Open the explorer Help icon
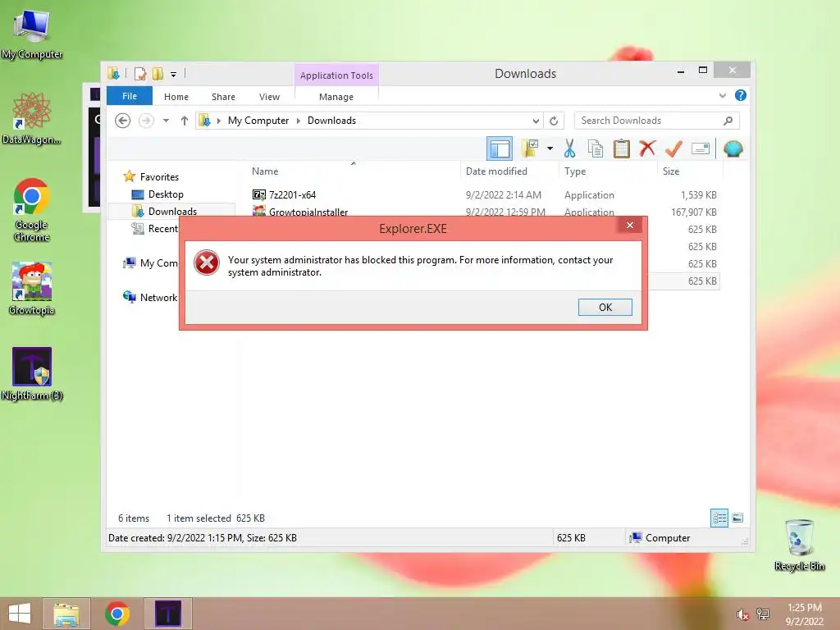 [741, 95]
